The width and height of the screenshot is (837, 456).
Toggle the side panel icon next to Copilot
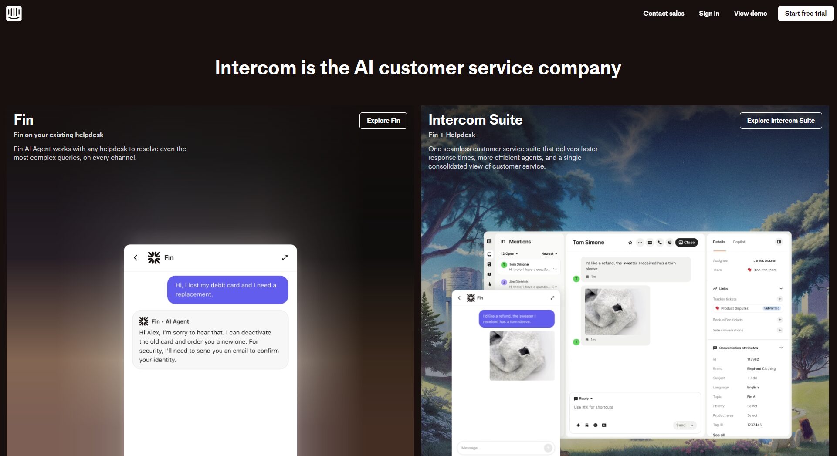[x=779, y=242]
